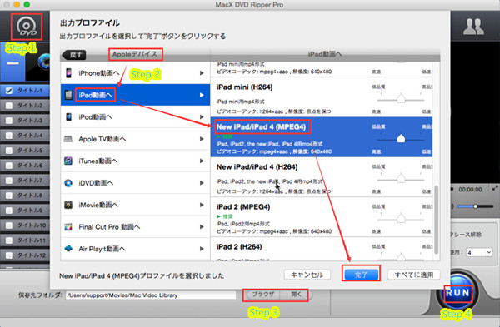
Task: Click the iTunes music note icon
Action: pos(68,161)
